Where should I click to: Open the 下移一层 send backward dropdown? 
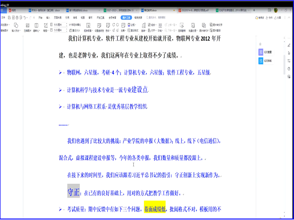[x=170, y=30]
